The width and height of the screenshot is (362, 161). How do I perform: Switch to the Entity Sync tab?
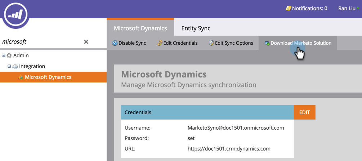(x=196, y=28)
